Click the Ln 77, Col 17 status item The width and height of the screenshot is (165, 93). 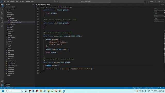[137, 88]
